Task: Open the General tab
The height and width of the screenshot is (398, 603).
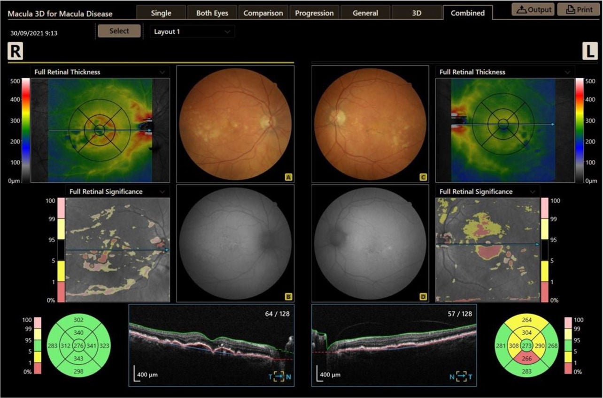Action: point(365,13)
